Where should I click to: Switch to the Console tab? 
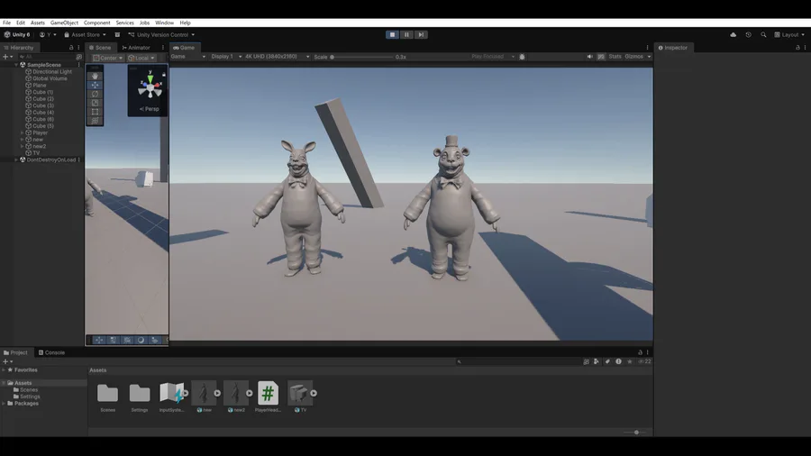click(51, 352)
